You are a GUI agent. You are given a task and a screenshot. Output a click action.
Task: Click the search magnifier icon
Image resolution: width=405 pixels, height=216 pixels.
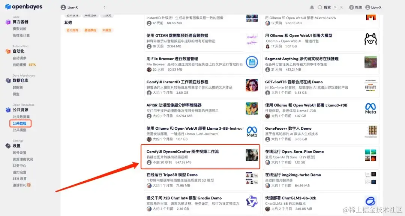pyautogui.click(x=320, y=7)
